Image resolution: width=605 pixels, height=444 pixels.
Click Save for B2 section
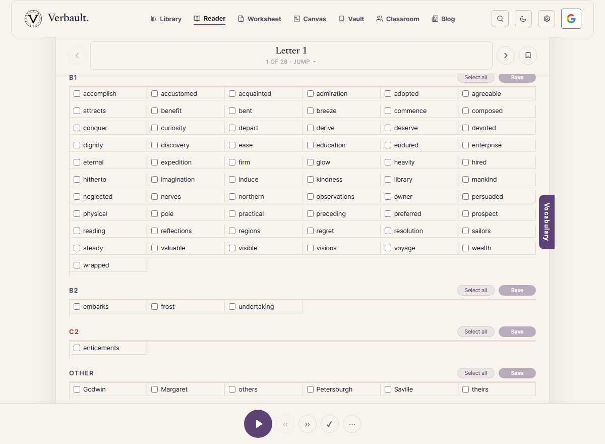click(517, 290)
